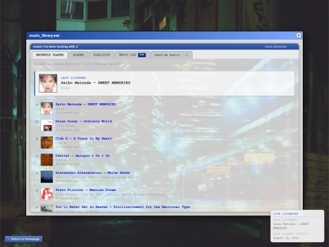This screenshot has height=247, width=329.
Task: Open Duran Duran – Ordinary World link
Action: (x=83, y=121)
